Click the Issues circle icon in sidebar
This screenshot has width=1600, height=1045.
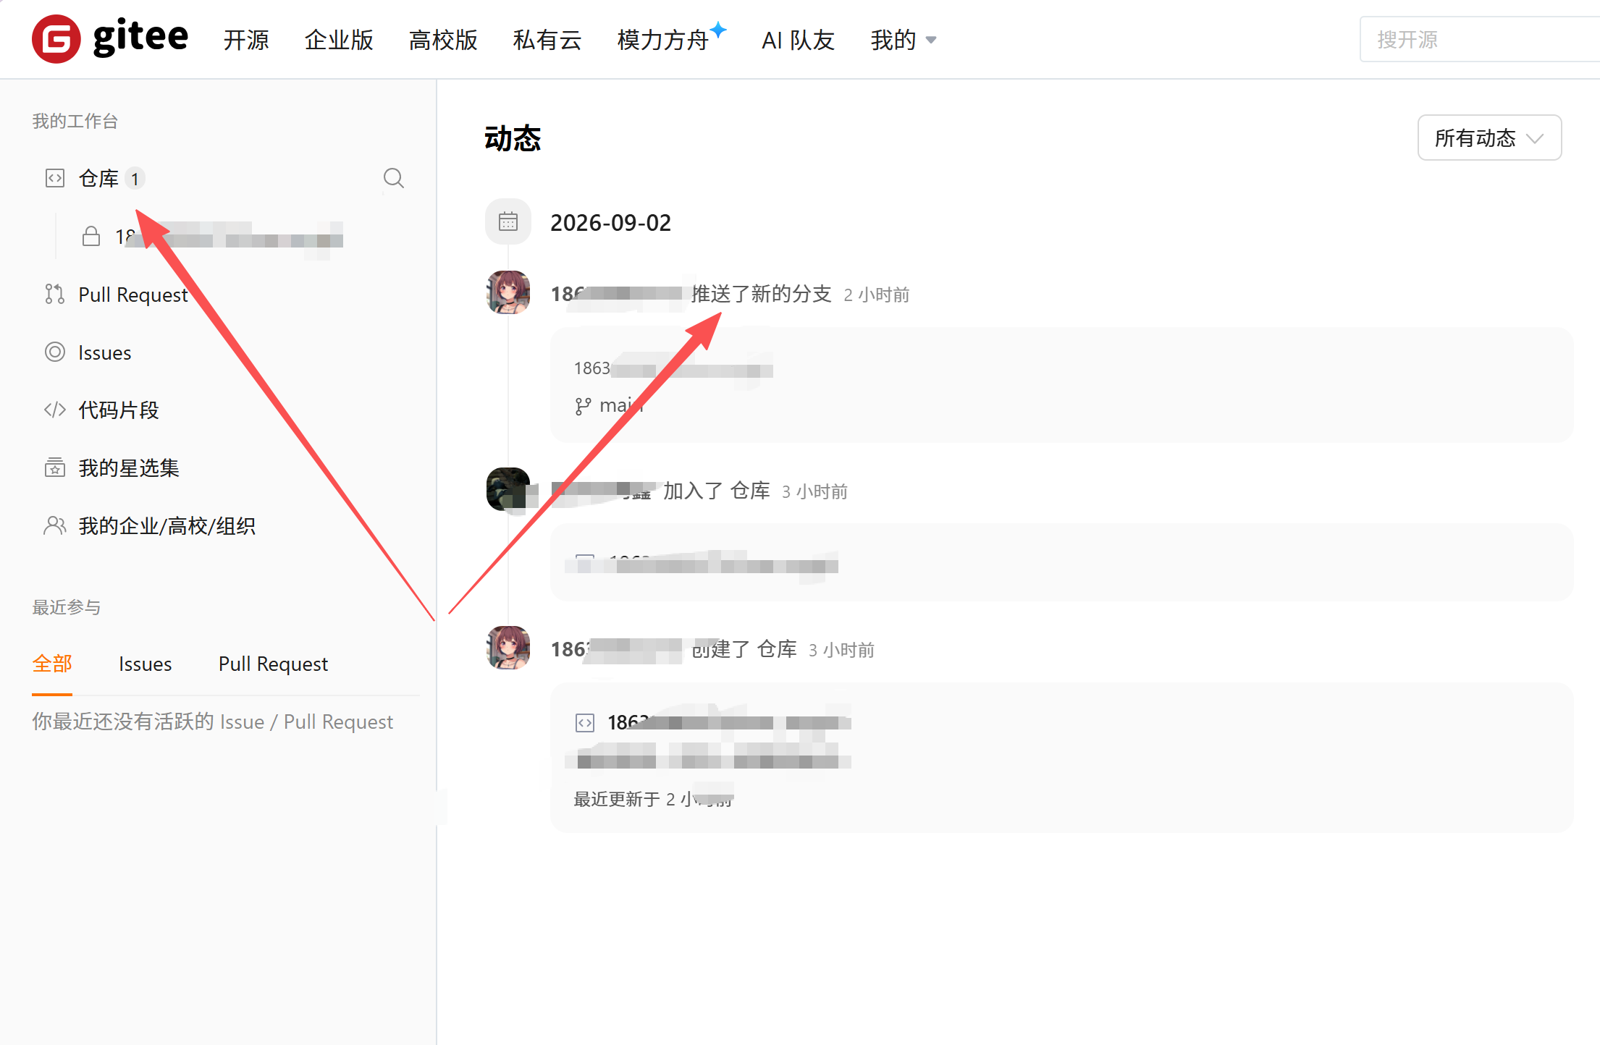click(55, 352)
